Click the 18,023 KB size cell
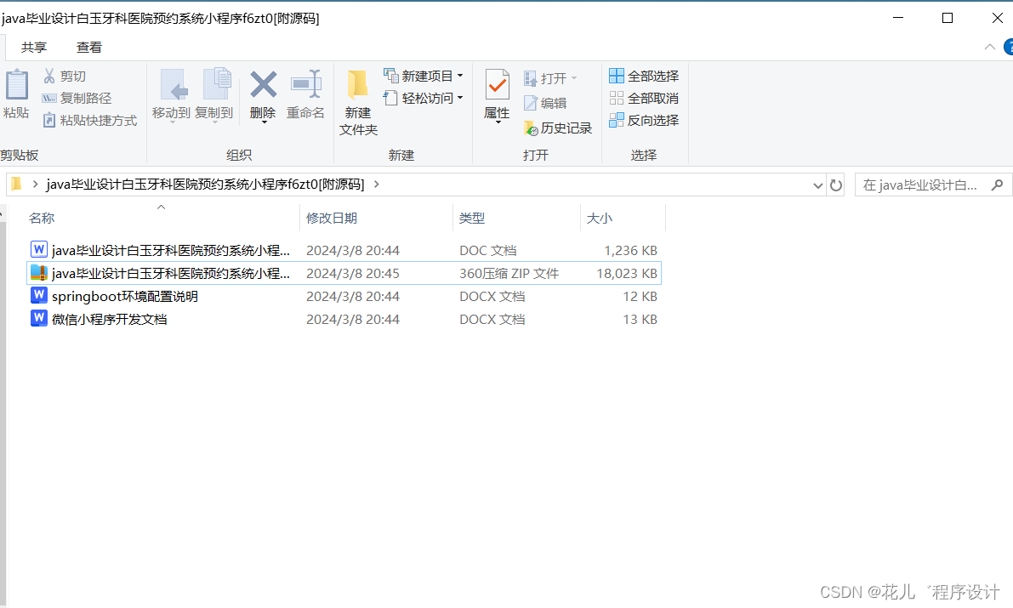This screenshot has width=1013, height=608. 626,273
